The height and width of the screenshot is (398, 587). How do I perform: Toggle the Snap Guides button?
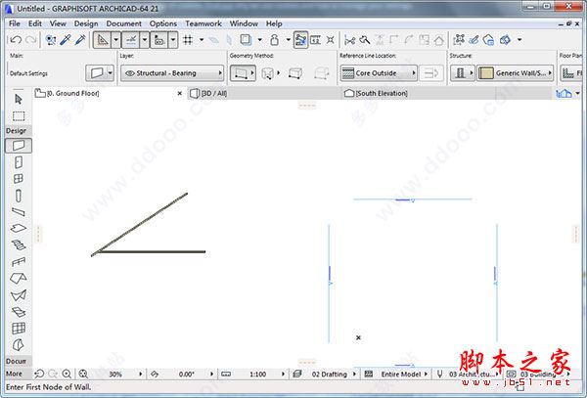(131, 40)
